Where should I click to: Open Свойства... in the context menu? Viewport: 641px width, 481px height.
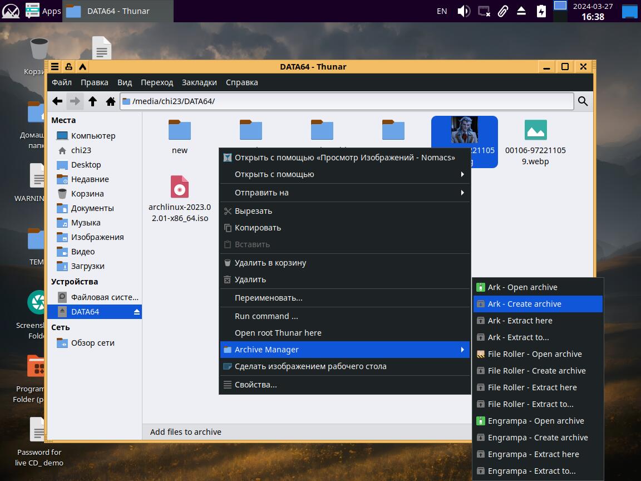tap(344, 385)
